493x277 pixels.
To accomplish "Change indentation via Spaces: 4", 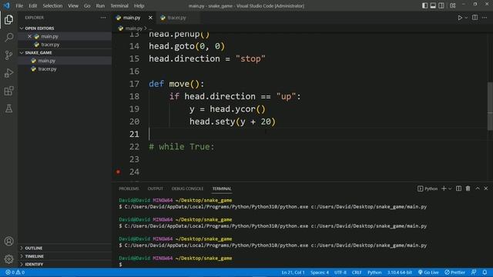I will 320,272.
